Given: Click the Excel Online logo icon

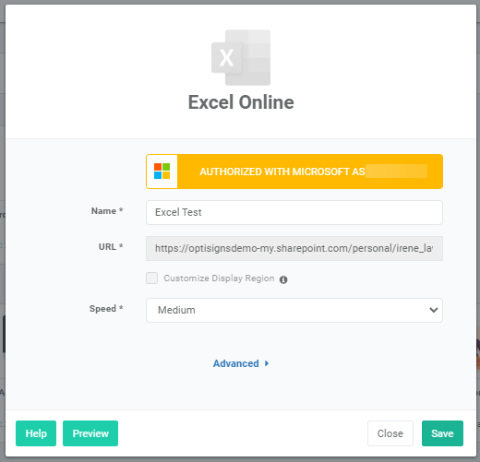Looking at the screenshot, I should [241, 57].
